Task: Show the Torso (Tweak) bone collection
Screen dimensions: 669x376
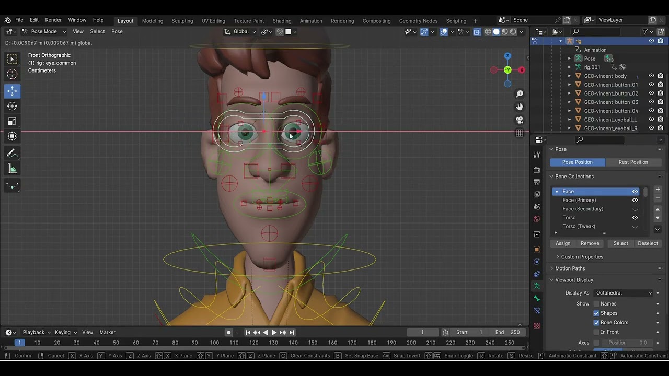Action: (635, 227)
